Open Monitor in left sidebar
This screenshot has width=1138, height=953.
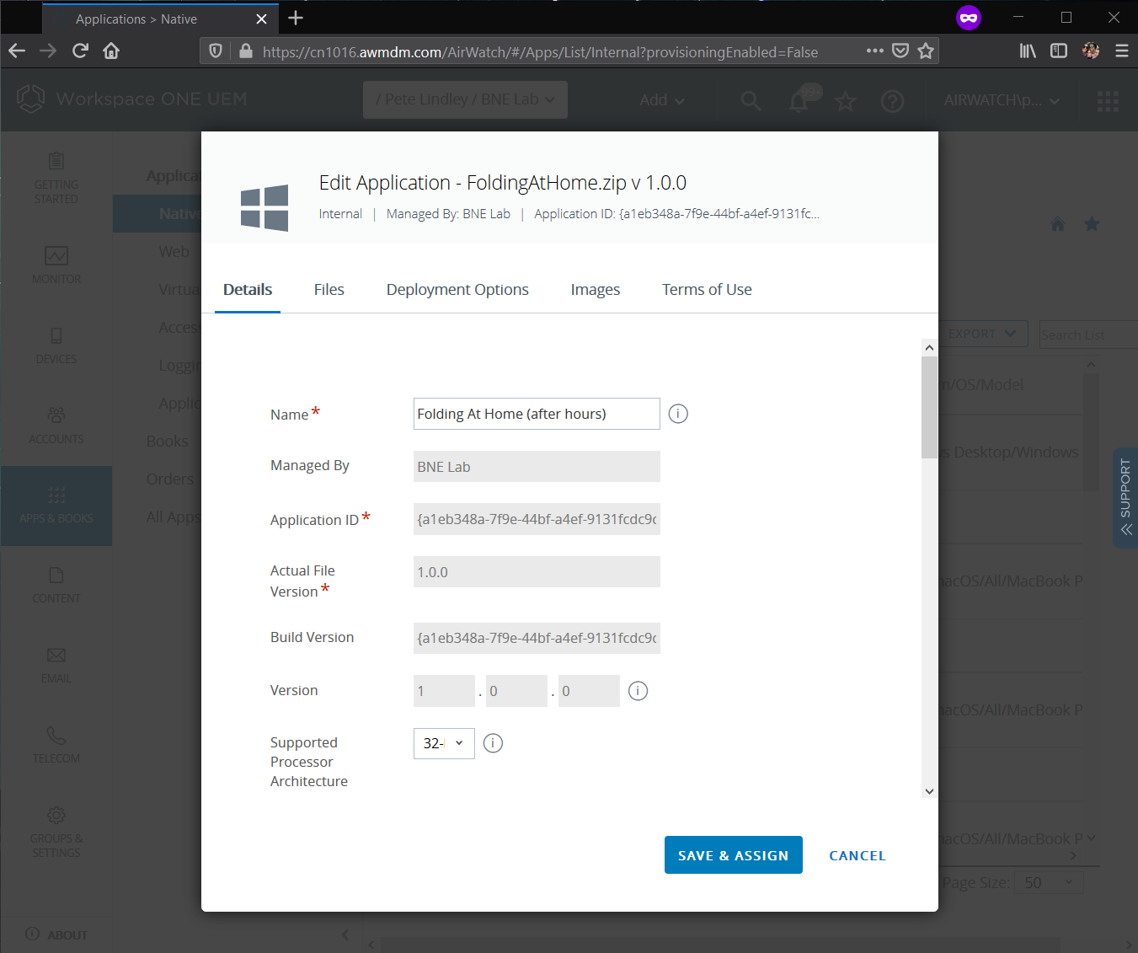click(56, 265)
